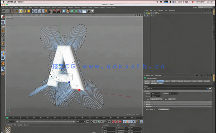Viewport: 216px width, 133px height.
Task: Click the Count value field in Attributes
Action: pos(156,94)
